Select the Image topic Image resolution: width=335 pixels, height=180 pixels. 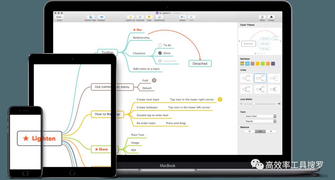[x=135, y=143]
